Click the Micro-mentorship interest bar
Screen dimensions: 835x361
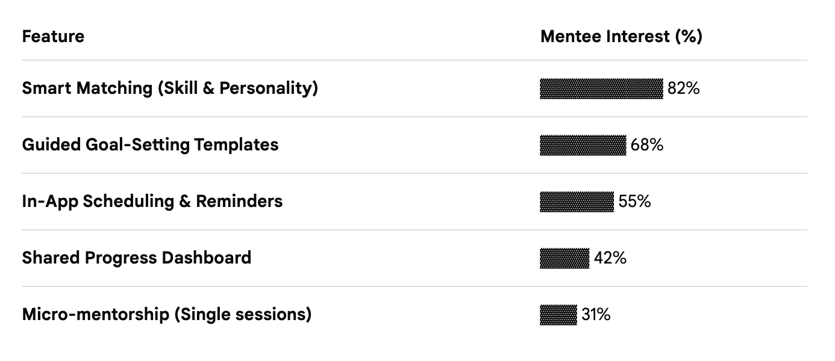[558, 315]
